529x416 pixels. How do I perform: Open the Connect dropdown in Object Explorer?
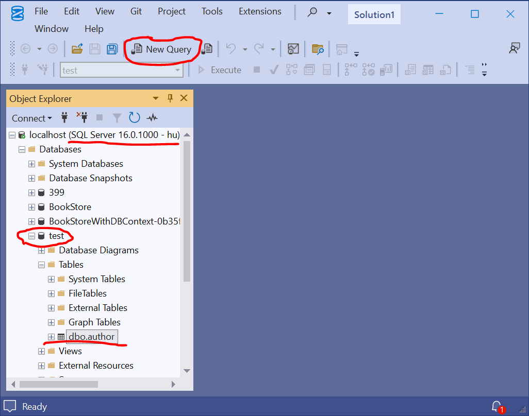pos(32,118)
